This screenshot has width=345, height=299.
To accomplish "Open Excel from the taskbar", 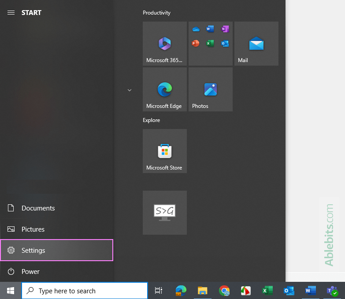I will [x=267, y=291].
